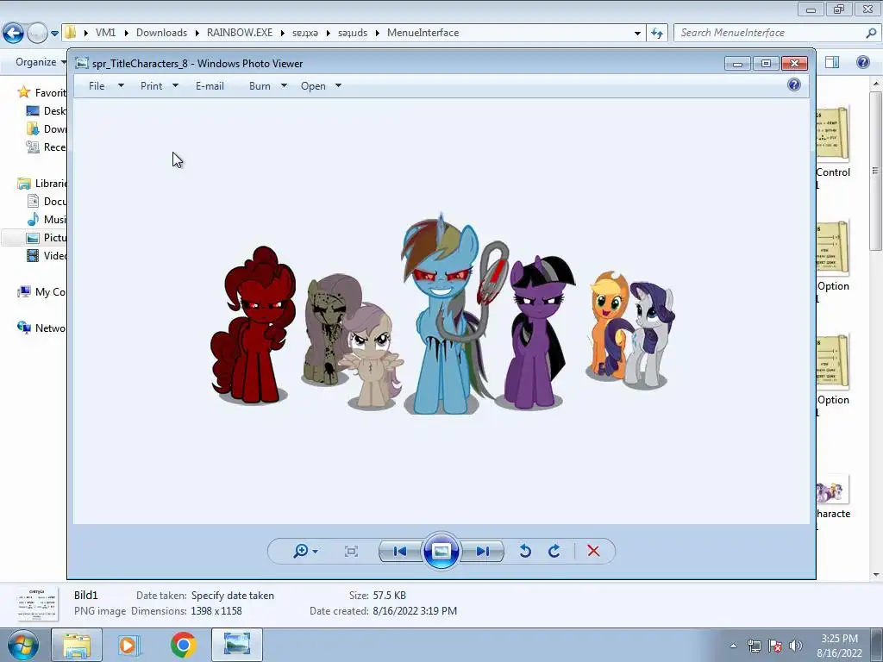Open Action Center flag icon

pyautogui.click(x=775, y=646)
